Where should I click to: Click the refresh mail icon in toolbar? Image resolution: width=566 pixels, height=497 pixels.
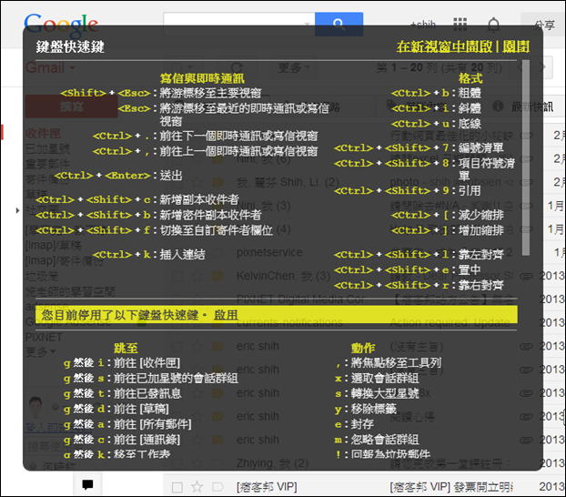237,67
